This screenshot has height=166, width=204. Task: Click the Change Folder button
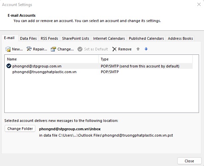point(20,129)
